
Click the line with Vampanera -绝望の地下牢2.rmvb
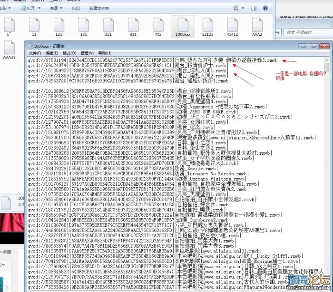point(147,107)
